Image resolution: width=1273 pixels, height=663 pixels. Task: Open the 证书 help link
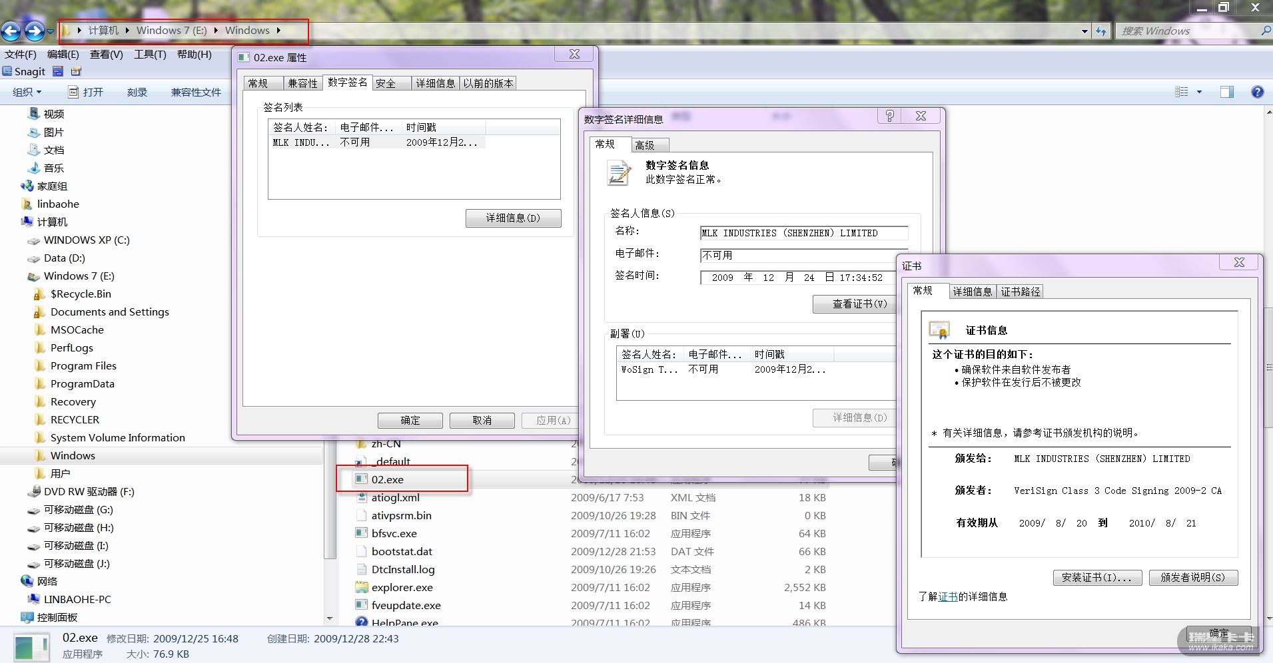(x=947, y=596)
